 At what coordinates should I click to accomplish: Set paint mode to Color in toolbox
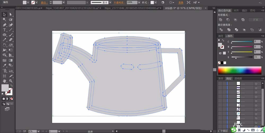tap(4, 99)
